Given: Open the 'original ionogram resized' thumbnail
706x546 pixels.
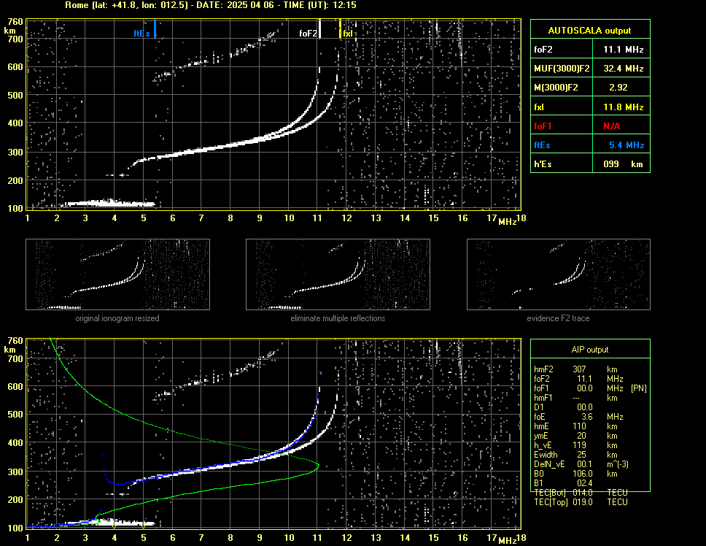Looking at the screenshot, I should (x=117, y=274).
